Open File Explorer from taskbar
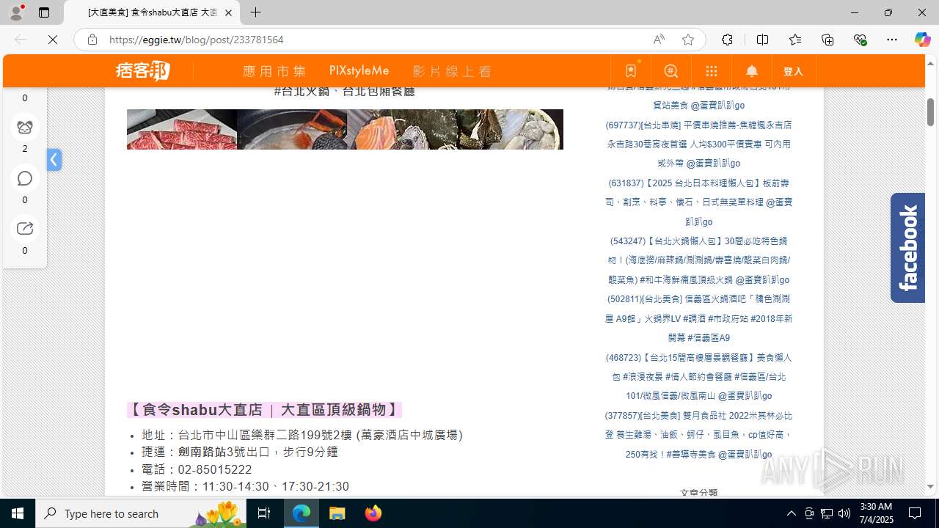 [337, 513]
